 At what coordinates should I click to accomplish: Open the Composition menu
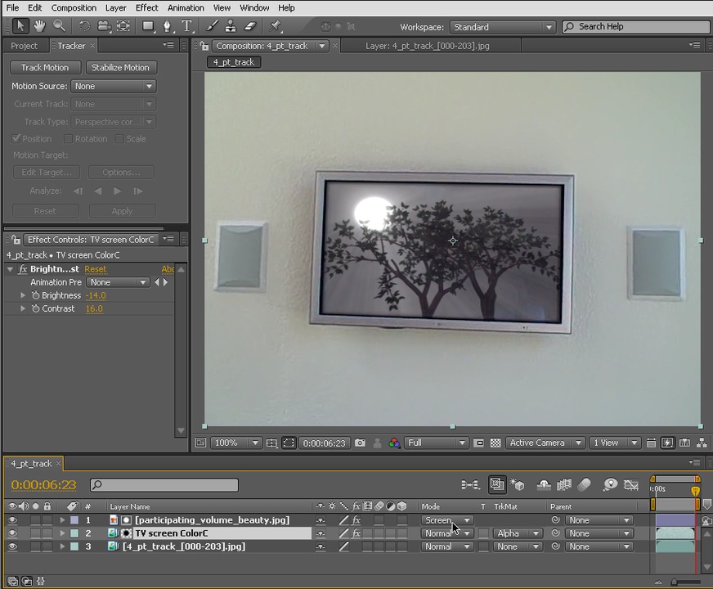pyautogui.click(x=74, y=7)
